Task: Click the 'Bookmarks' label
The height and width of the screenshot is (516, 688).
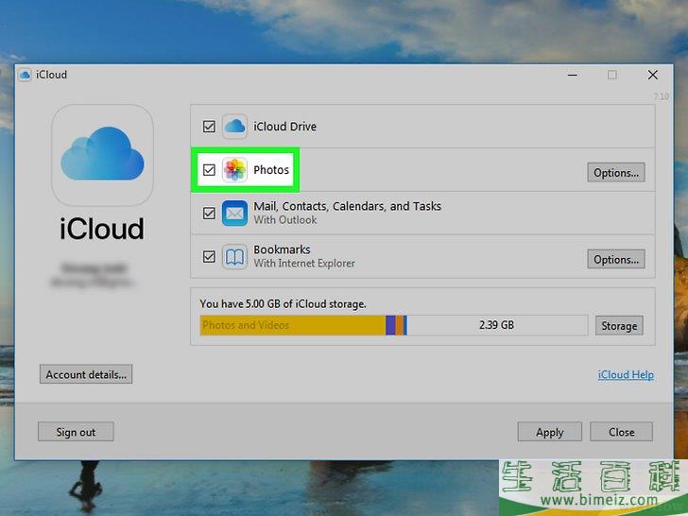Action: [x=282, y=249]
